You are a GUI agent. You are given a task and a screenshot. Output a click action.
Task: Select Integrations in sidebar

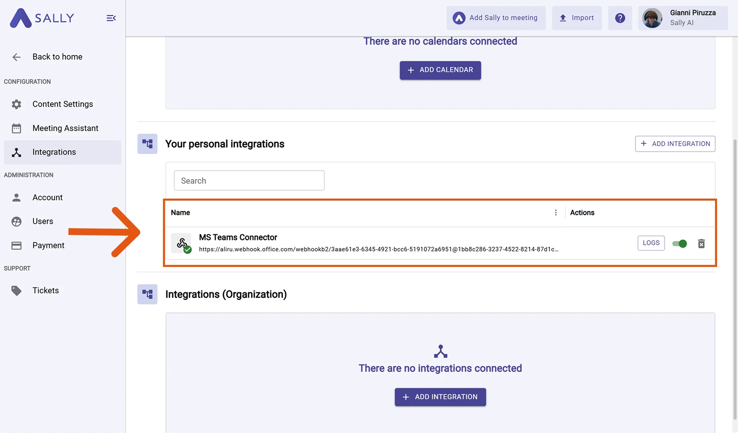(62, 152)
